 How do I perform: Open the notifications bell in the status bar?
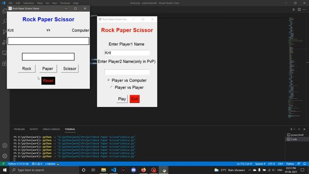305,164
